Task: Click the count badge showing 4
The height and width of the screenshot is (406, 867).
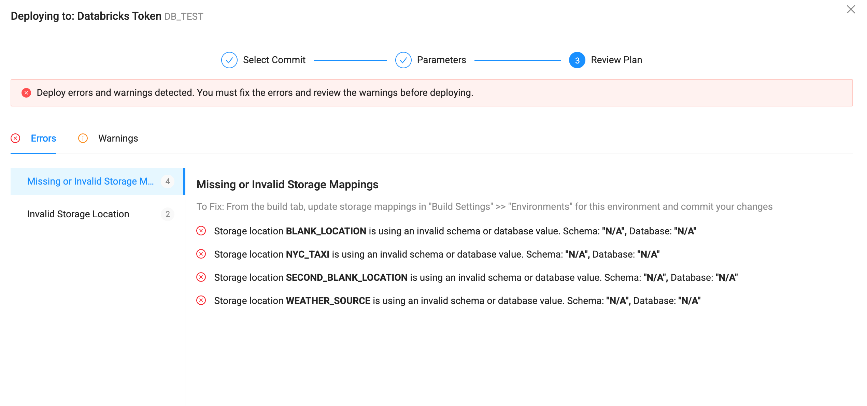Action: coord(168,182)
